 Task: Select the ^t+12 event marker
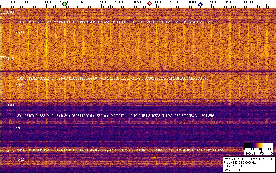click(x=20, y=159)
